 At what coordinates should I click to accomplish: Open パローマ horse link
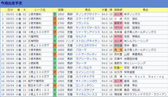tap(81, 50)
